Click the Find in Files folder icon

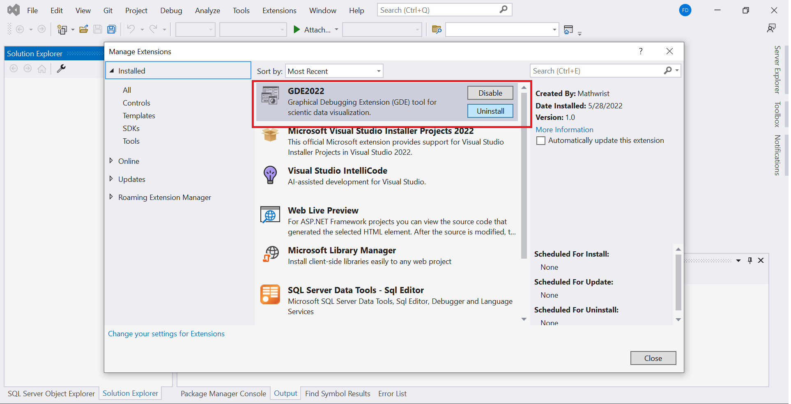tap(437, 30)
